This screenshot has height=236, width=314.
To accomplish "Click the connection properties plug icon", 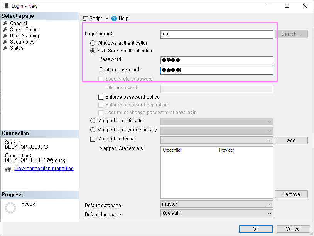I will (x=8, y=169).
